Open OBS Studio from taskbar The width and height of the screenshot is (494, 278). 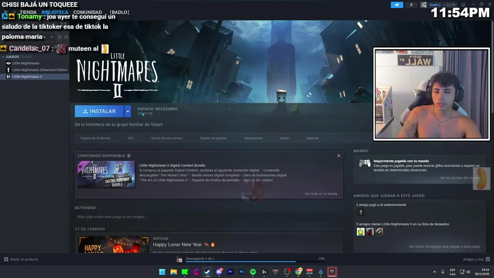[x=287, y=272]
